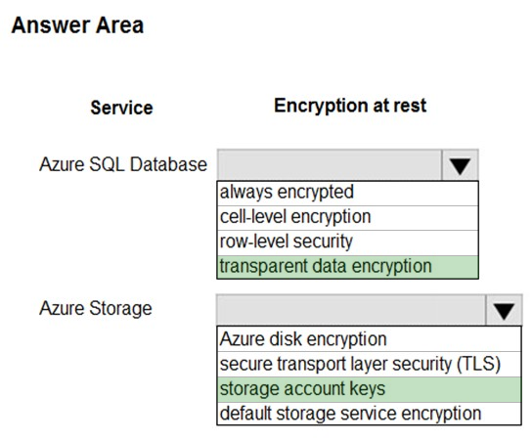This screenshot has height=441, width=532.
Task: Open the Azure Storage dropdown arrow
Action: [504, 310]
